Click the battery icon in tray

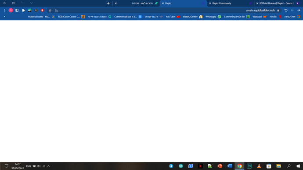(x=34, y=166)
